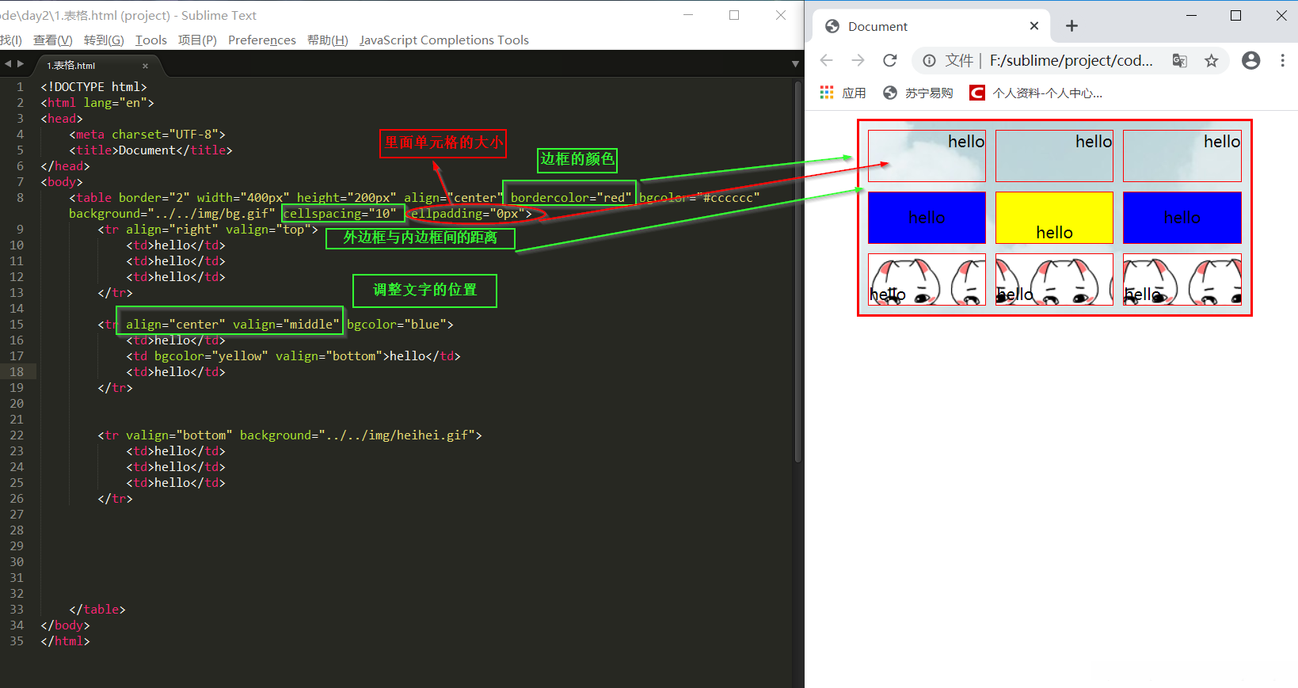Click line number 18 in the gutter
The height and width of the screenshot is (688, 1298).
tap(17, 372)
